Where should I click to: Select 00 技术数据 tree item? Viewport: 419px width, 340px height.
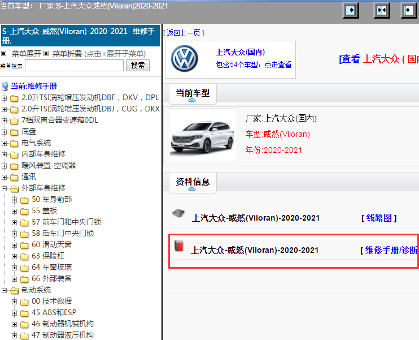point(52,301)
